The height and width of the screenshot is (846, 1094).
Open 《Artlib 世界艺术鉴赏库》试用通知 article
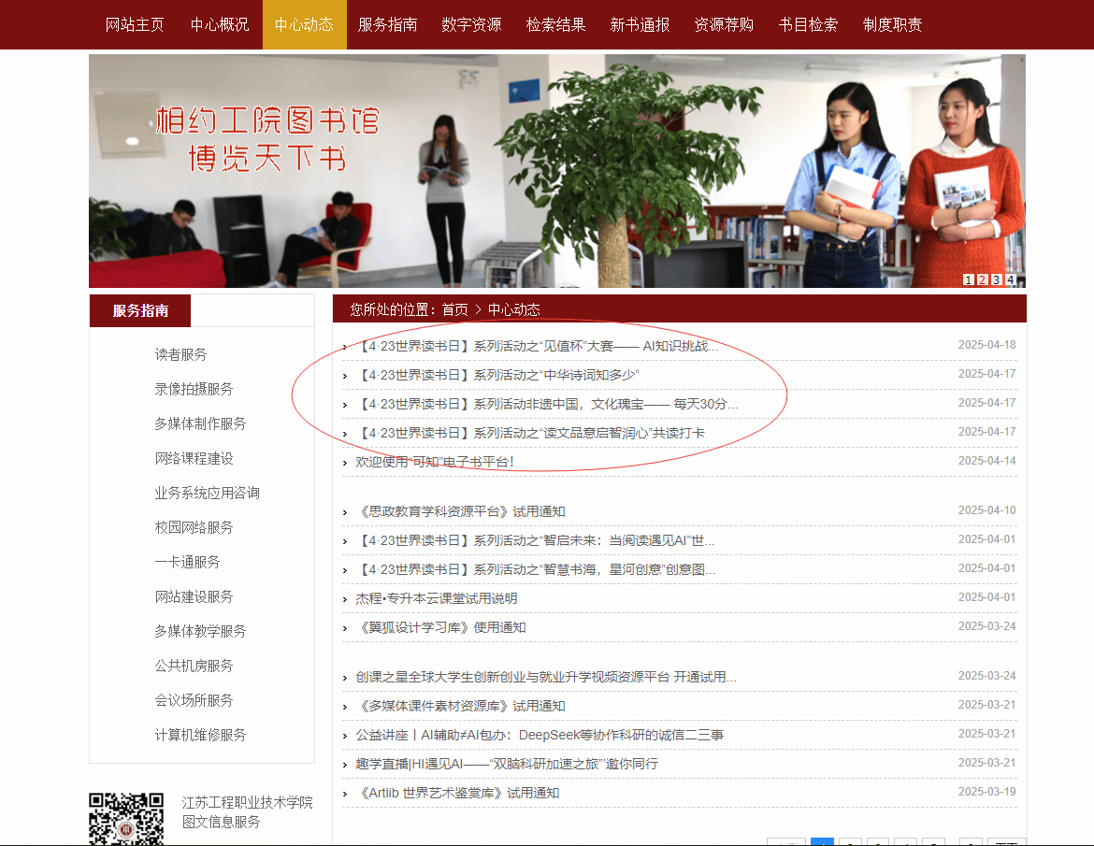[x=458, y=793]
